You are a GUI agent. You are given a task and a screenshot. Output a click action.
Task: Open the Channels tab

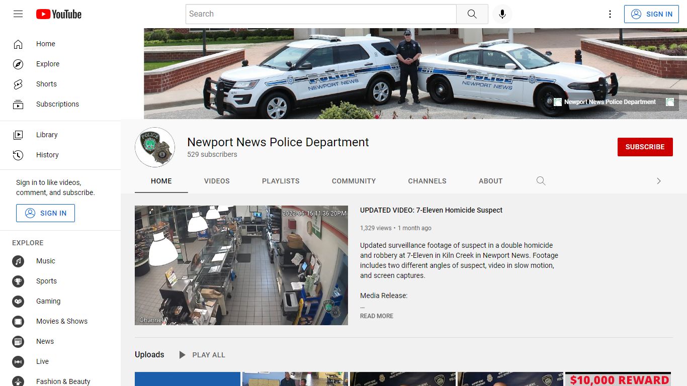[x=427, y=181]
